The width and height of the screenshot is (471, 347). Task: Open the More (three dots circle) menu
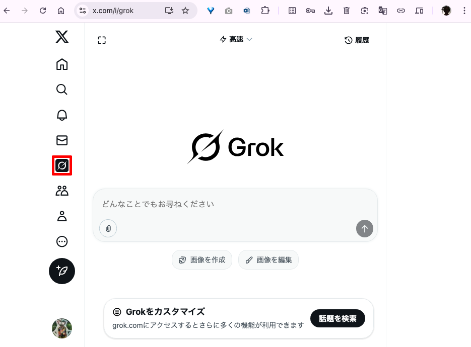[62, 241]
